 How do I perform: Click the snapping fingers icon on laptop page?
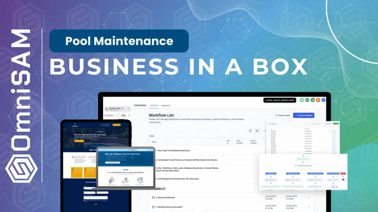tap(140, 180)
